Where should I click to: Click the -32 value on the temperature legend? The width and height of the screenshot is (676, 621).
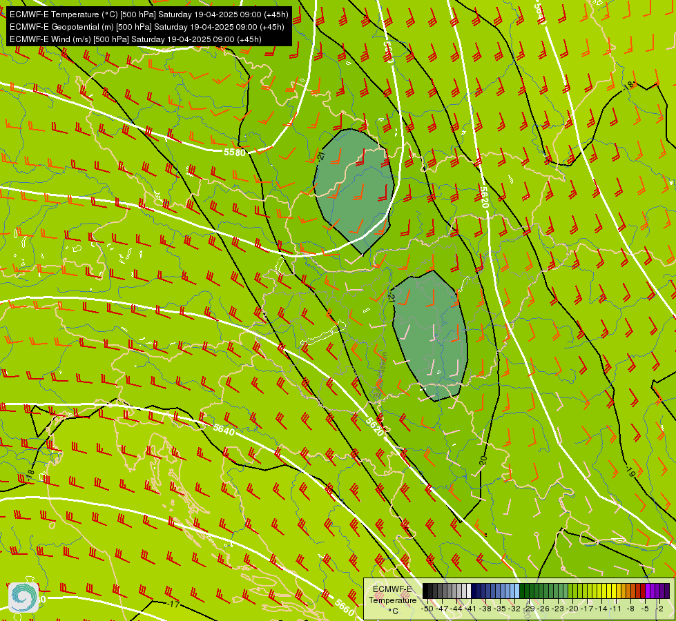pos(514,609)
